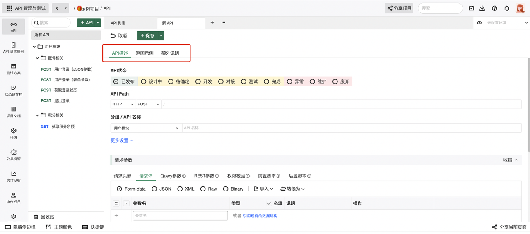The height and width of the screenshot is (234, 530).
Task: Click the eye icon beside environment
Action: click(479, 23)
